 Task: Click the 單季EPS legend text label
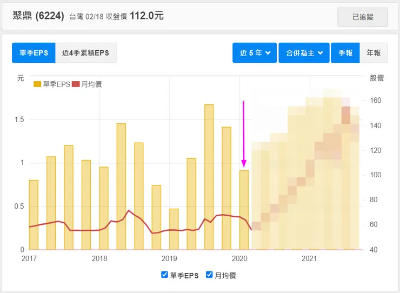tap(56, 84)
